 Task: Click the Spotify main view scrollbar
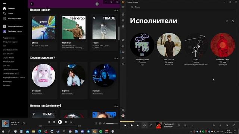tap(119, 33)
